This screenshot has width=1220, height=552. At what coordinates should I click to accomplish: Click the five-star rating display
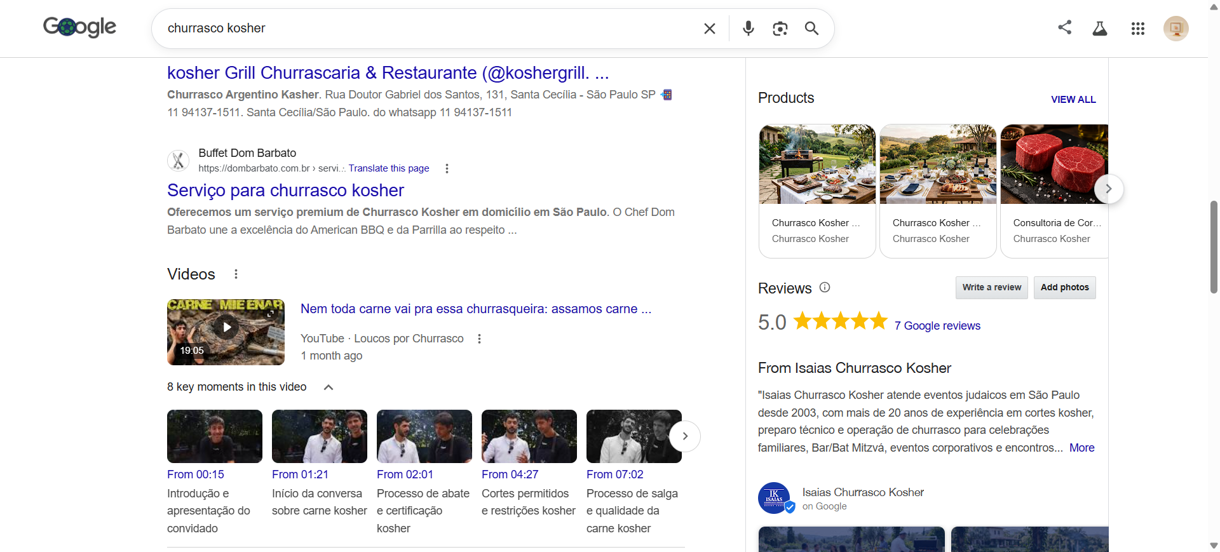(841, 321)
